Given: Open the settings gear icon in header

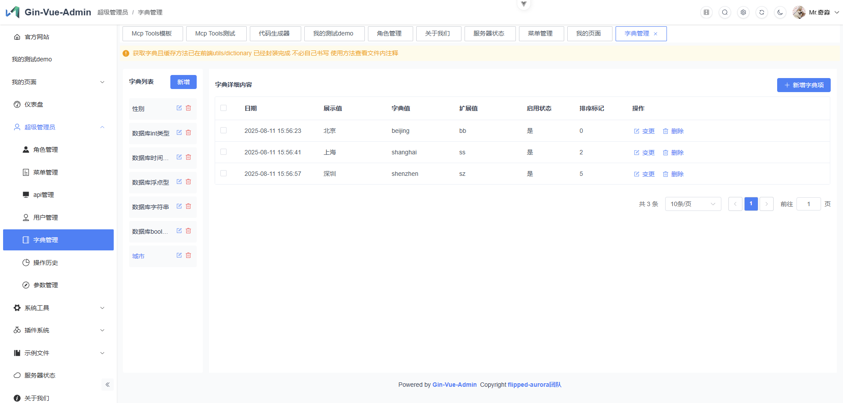Looking at the screenshot, I should pos(743,12).
